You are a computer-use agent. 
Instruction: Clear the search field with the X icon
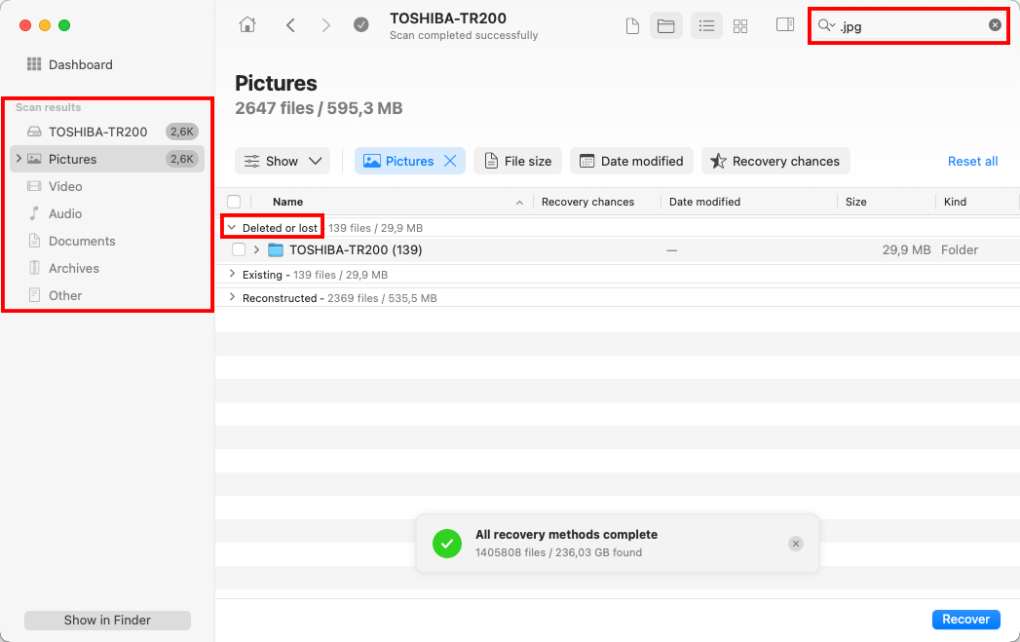tap(995, 25)
